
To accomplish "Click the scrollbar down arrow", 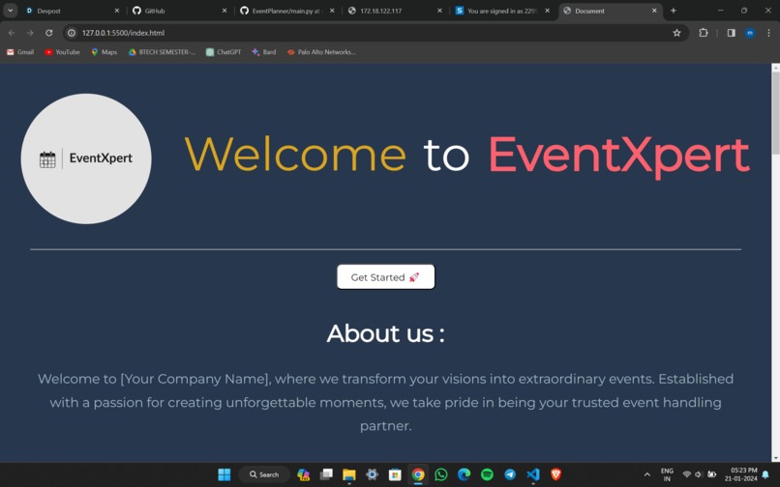I will (775, 458).
